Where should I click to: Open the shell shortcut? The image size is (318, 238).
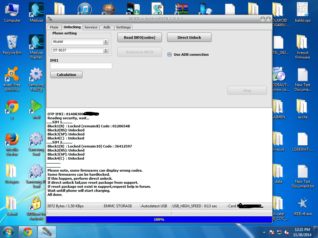click(36, 108)
